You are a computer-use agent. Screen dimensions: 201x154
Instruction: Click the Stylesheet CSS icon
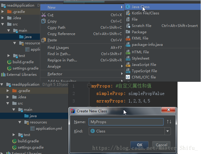coord(128,58)
